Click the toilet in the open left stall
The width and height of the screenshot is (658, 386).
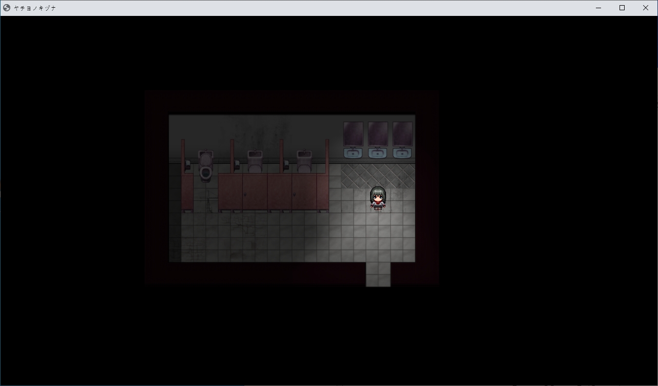[205, 166]
